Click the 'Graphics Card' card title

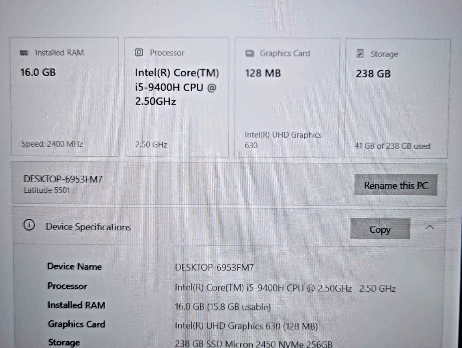(285, 53)
